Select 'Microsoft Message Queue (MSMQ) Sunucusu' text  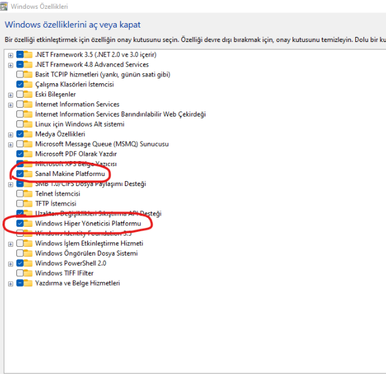tap(102, 144)
